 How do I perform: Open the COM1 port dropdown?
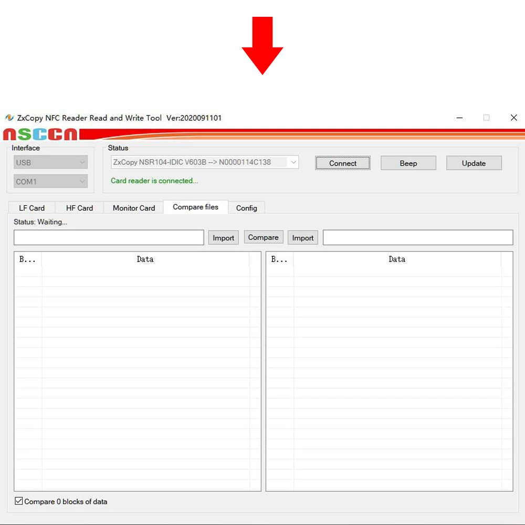tap(50, 182)
